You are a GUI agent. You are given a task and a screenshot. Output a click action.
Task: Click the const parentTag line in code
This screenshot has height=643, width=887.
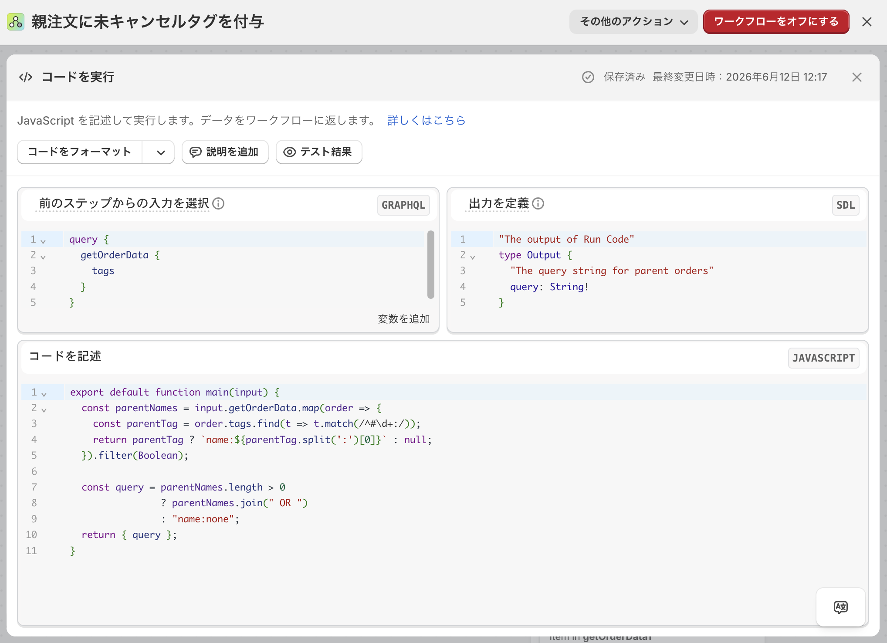pyautogui.click(x=257, y=423)
